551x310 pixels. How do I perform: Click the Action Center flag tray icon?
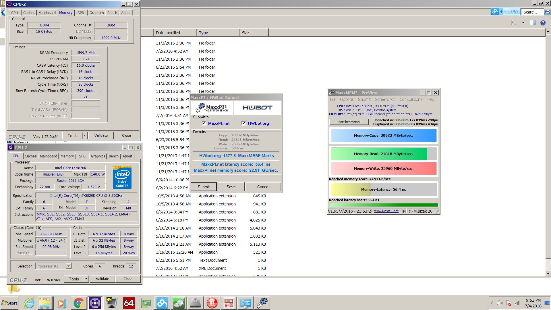pos(509,303)
